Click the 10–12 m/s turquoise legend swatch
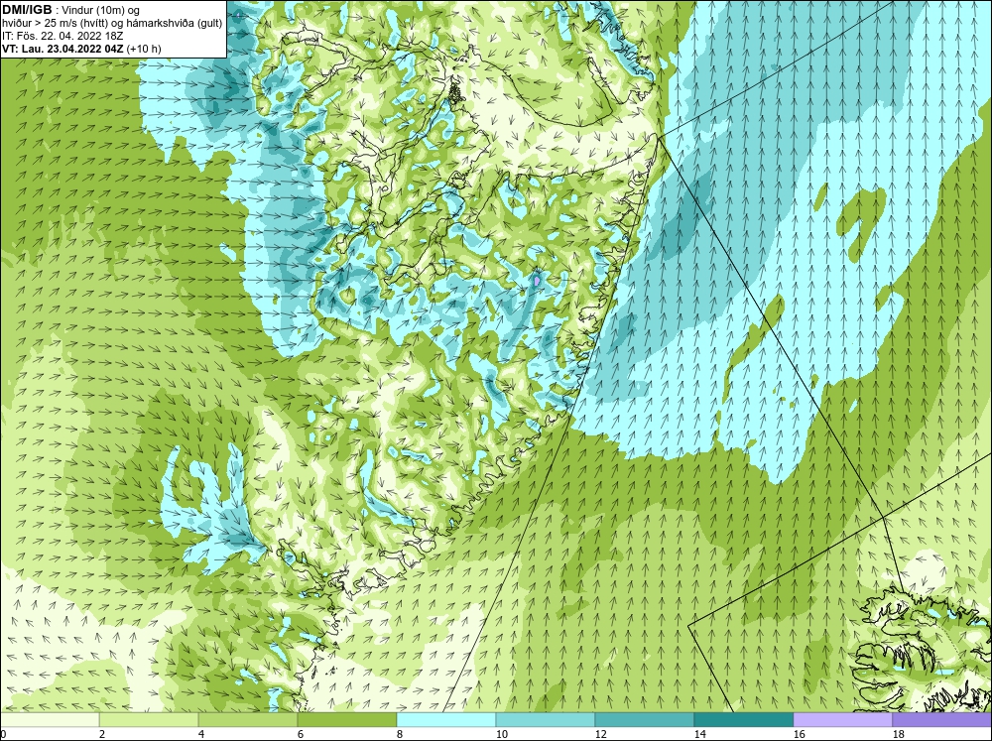 pyautogui.click(x=546, y=720)
